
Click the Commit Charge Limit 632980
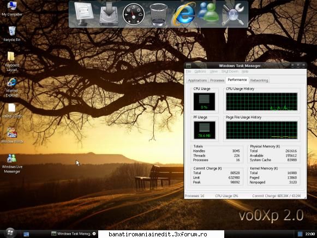click(234, 178)
